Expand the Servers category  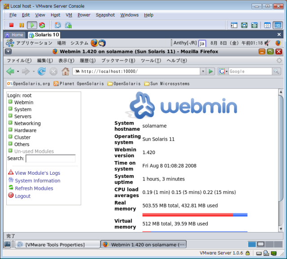tap(10, 116)
